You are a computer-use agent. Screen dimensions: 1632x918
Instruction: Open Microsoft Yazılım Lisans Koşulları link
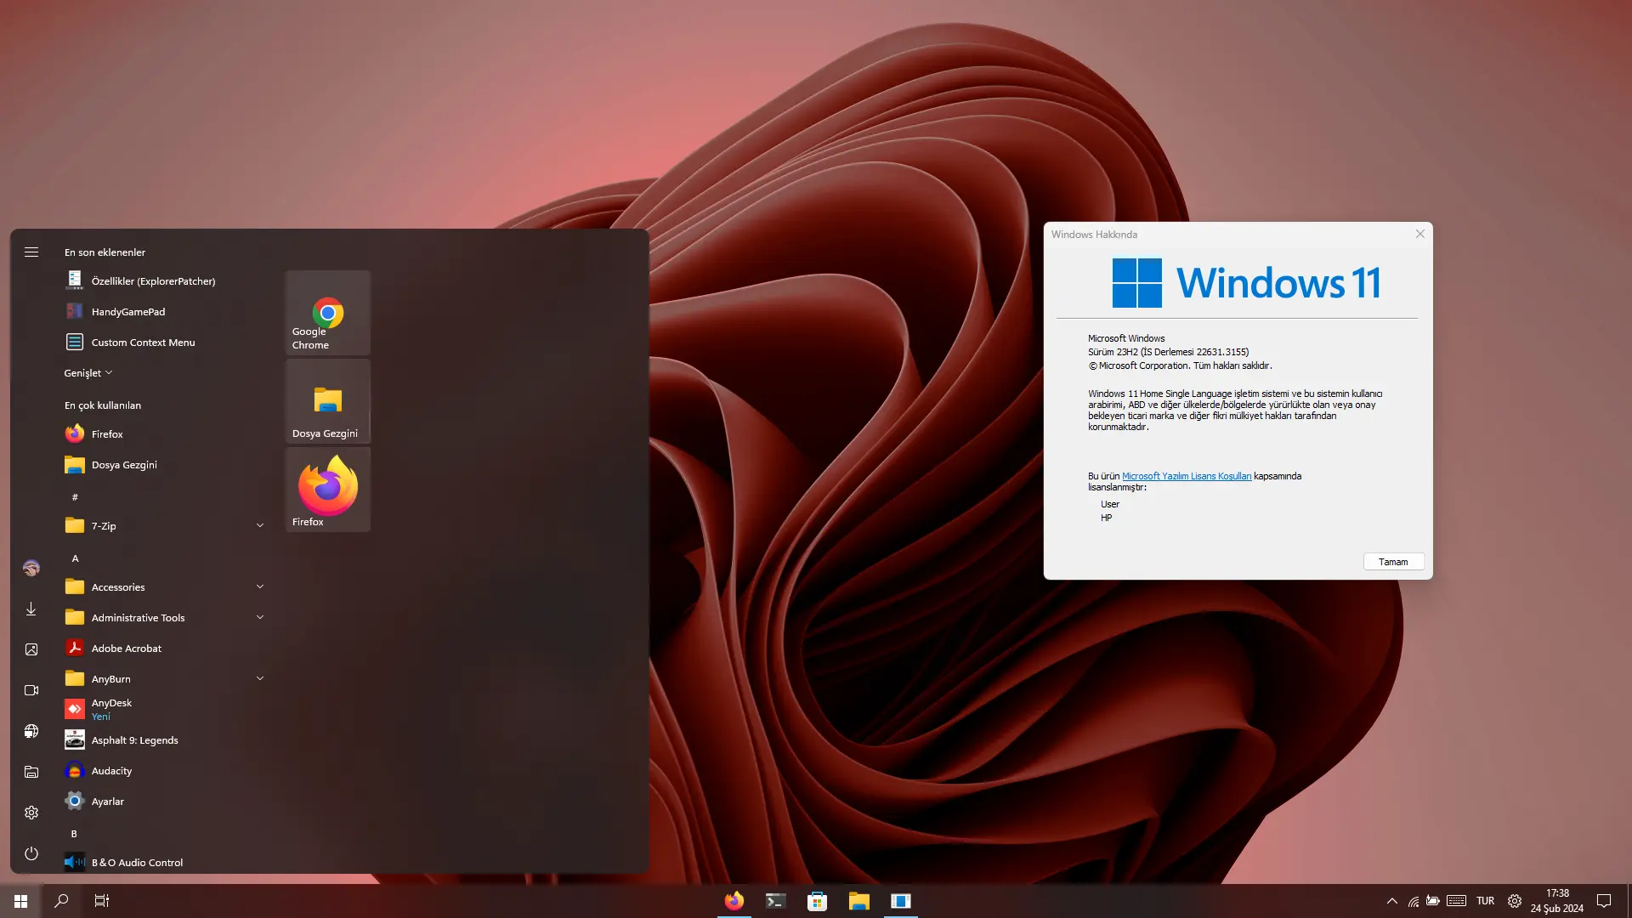pos(1187,476)
